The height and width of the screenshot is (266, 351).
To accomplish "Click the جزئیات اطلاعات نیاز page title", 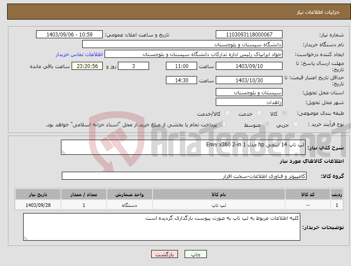I will (318, 12).
